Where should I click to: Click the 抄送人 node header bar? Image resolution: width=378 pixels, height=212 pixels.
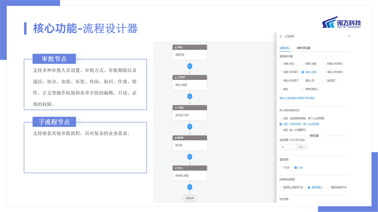click(190, 168)
